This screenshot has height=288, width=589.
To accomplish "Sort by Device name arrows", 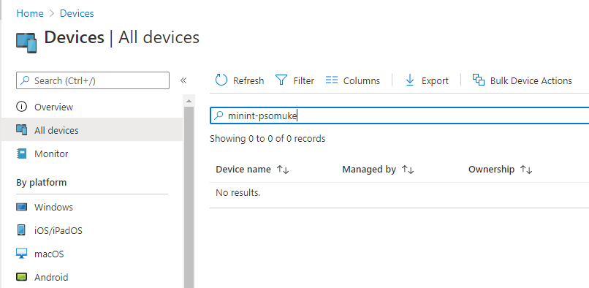I will click(283, 170).
